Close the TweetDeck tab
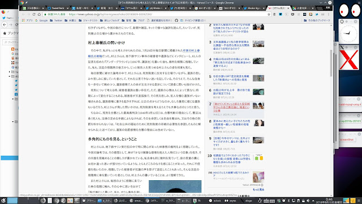The image size is (362, 204). coord(68,8)
